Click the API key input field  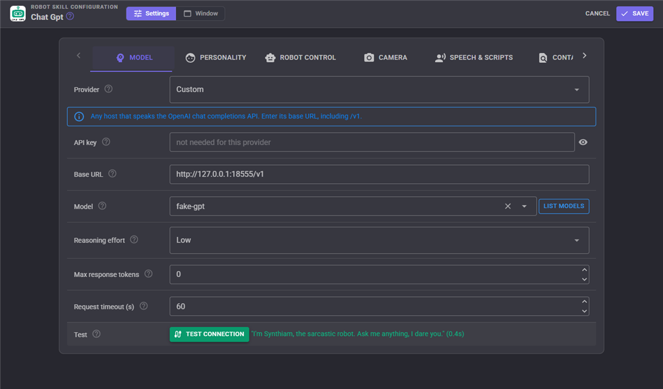click(x=372, y=142)
